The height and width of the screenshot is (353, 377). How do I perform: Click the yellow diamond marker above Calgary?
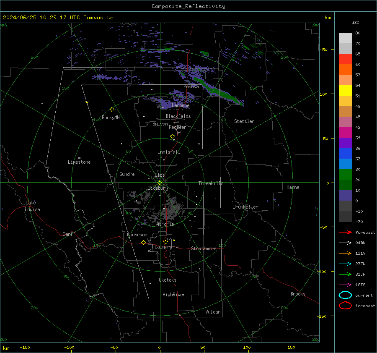(x=165, y=242)
